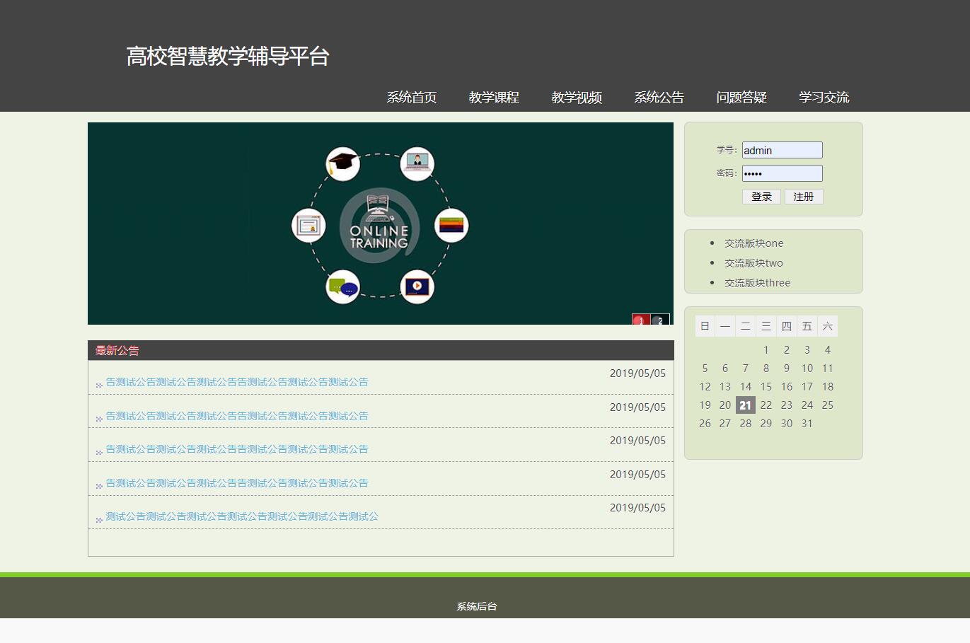Screen dimensions: 970x643
Task: Open the 交流版块one link
Action: 753,243
